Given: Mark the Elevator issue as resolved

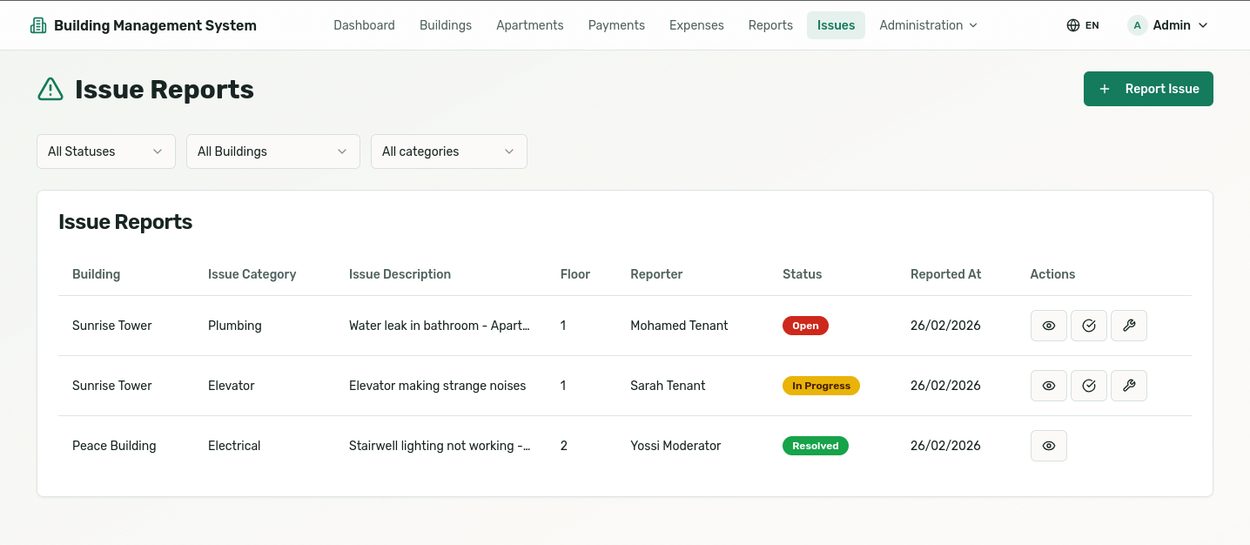Looking at the screenshot, I should pyautogui.click(x=1088, y=386).
